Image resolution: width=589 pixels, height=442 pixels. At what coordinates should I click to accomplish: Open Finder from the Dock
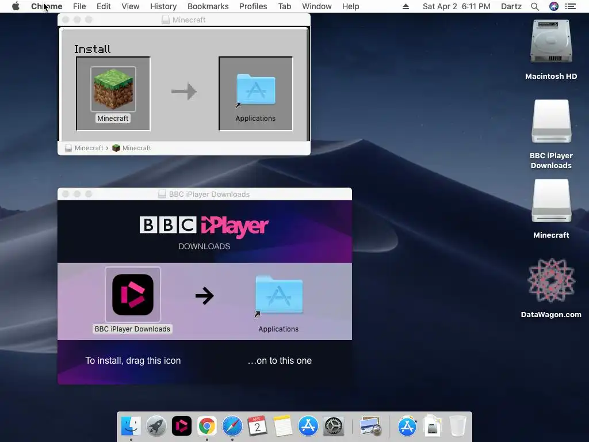pyautogui.click(x=131, y=426)
